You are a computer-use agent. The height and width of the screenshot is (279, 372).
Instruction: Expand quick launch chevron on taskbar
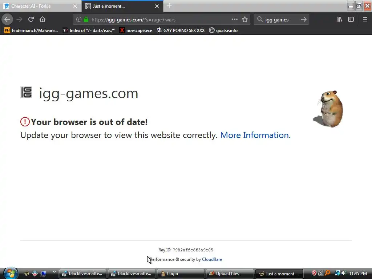54,272
